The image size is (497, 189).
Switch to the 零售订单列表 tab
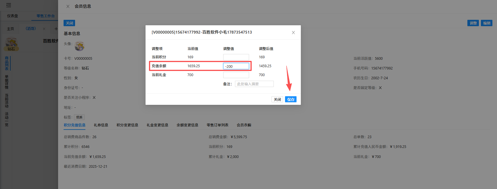click(217, 125)
